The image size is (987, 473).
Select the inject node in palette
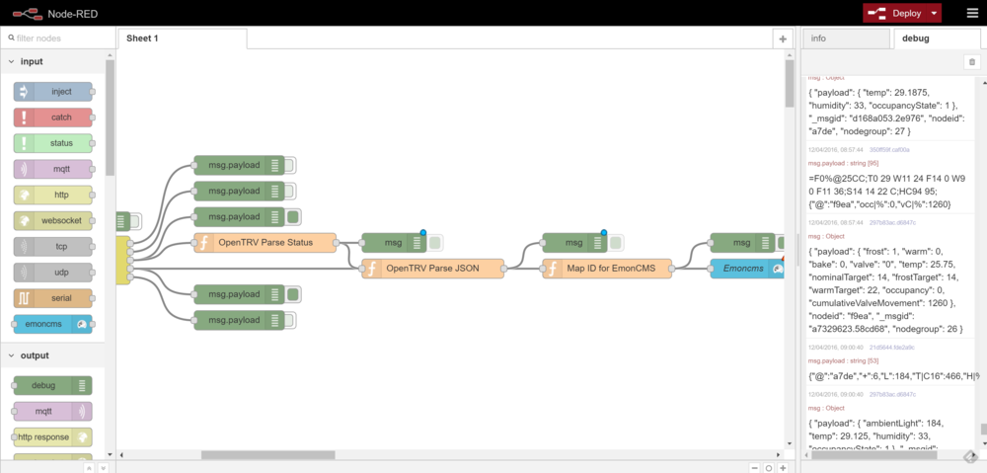tap(53, 92)
